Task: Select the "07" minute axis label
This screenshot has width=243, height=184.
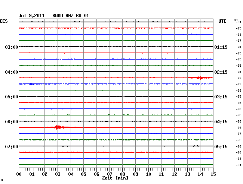Action: [x=110, y=174]
